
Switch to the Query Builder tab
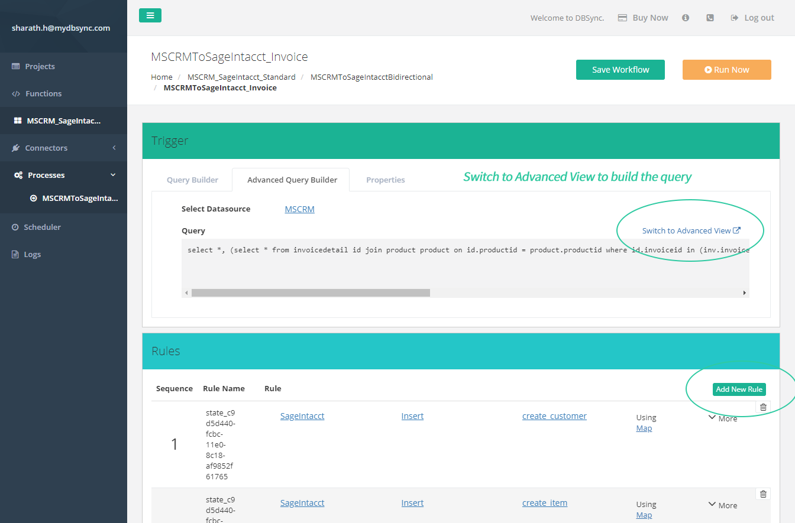[192, 180]
